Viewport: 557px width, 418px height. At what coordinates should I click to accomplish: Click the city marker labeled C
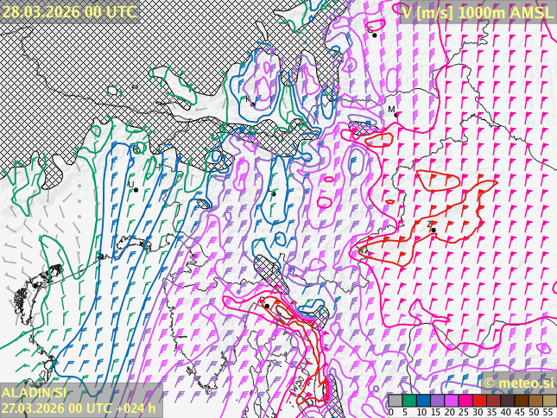[374, 35]
